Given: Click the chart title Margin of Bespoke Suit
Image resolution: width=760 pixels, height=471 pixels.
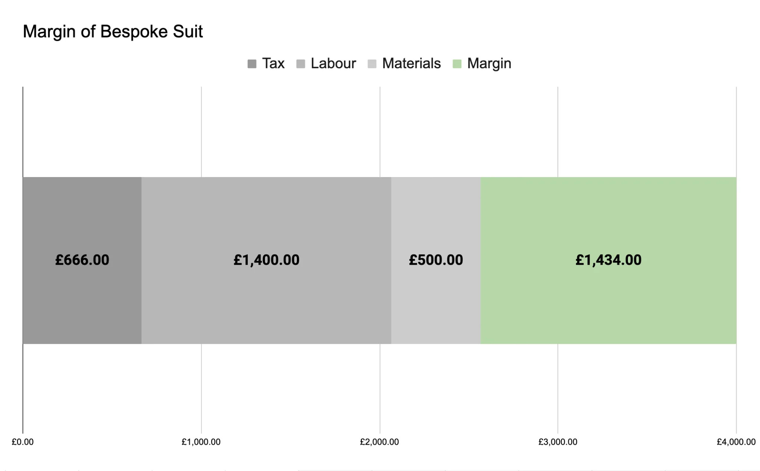Looking at the screenshot, I should coord(113,32).
